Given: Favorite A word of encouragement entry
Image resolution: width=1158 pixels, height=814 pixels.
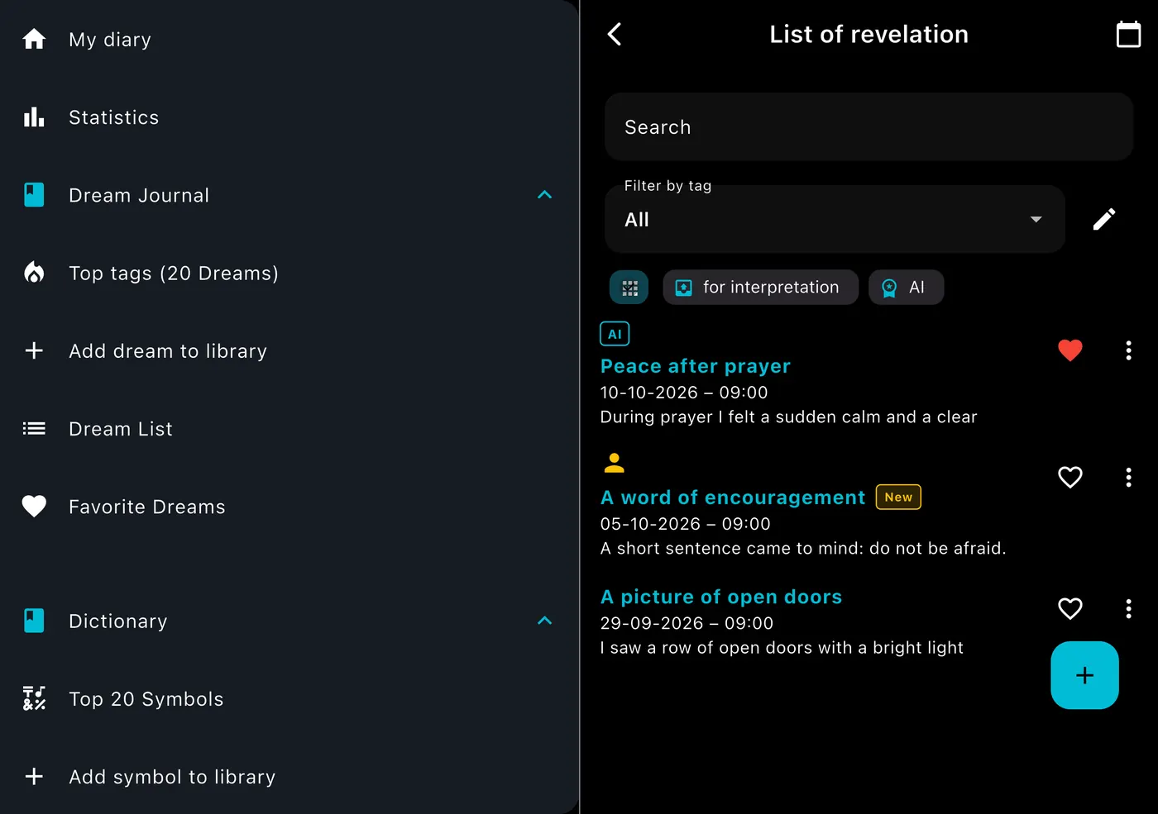Looking at the screenshot, I should [x=1070, y=477].
